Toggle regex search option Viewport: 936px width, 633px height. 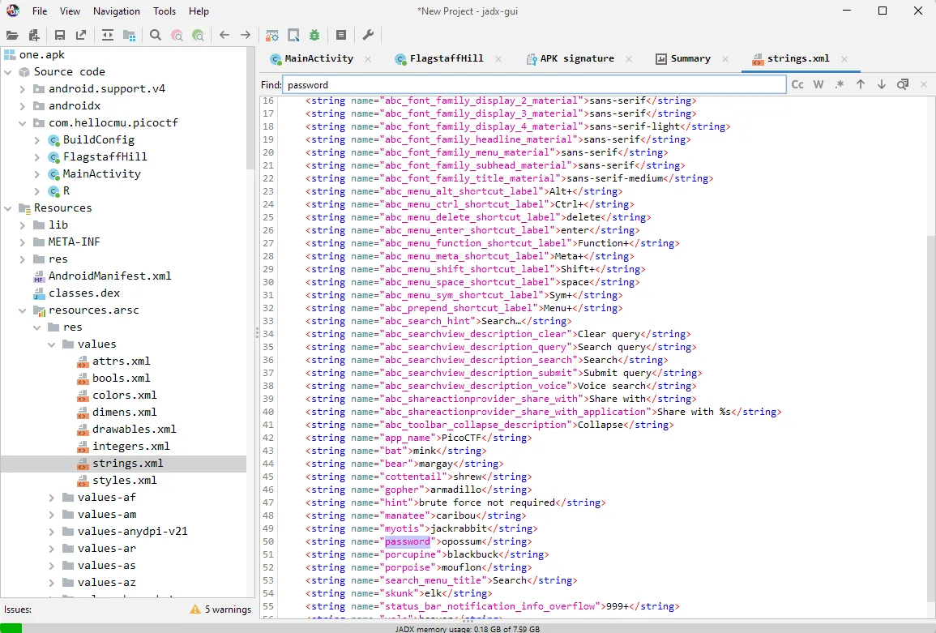(x=840, y=85)
